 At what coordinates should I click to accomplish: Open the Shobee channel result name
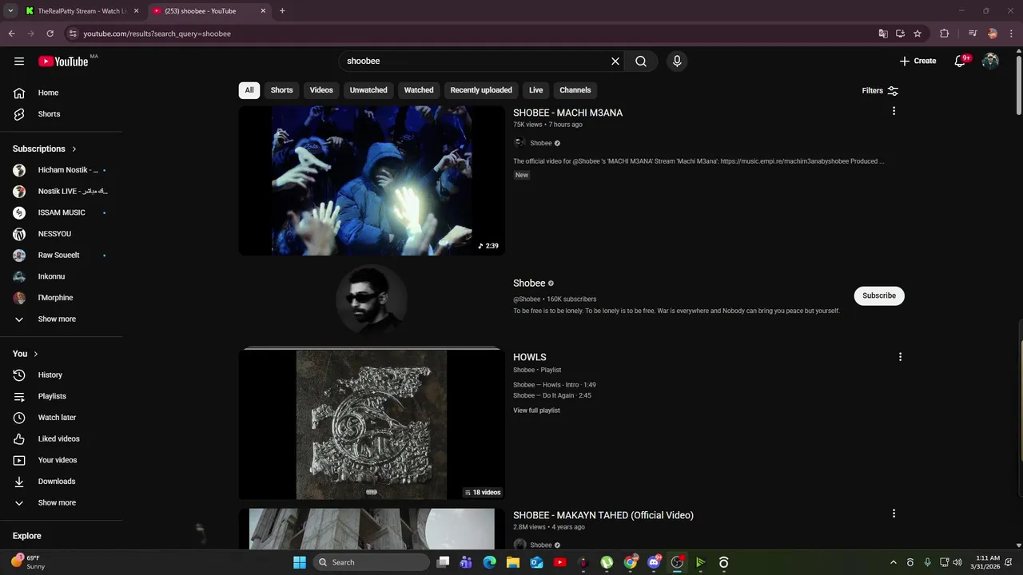529,283
